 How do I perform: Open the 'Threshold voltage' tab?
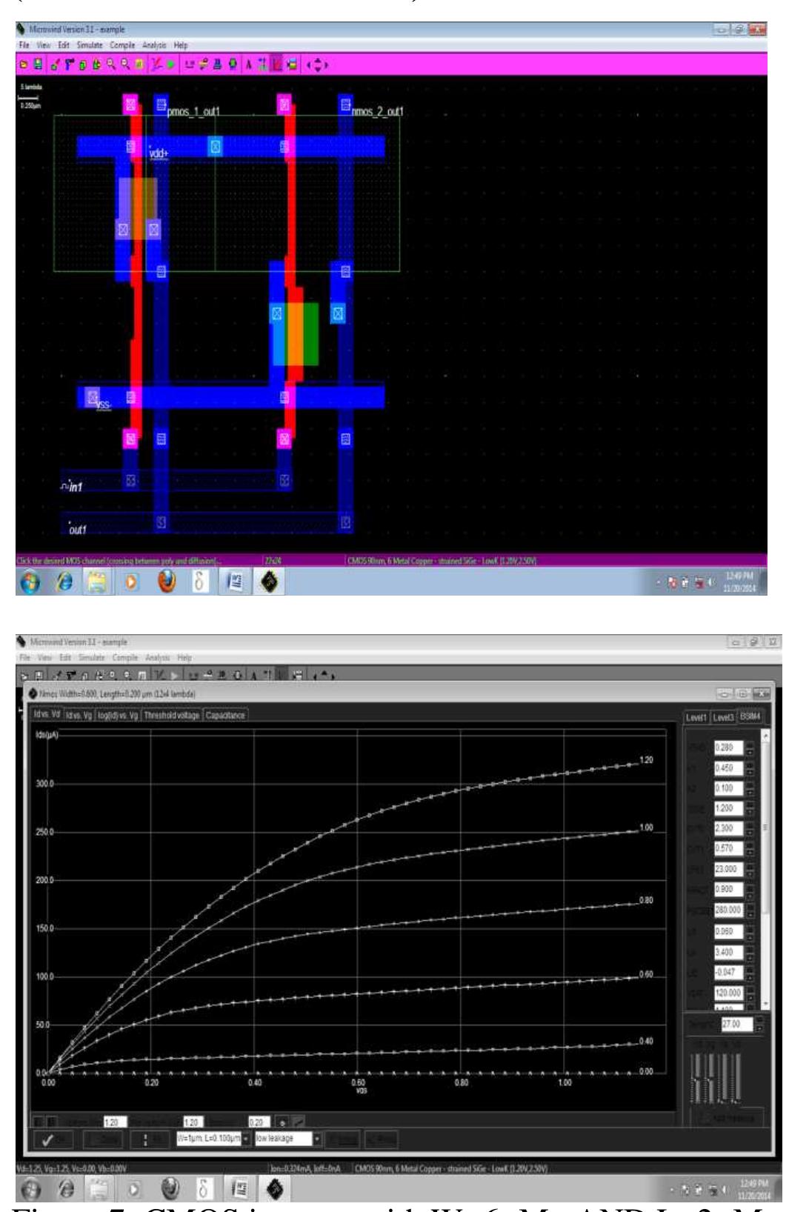click(x=173, y=715)
